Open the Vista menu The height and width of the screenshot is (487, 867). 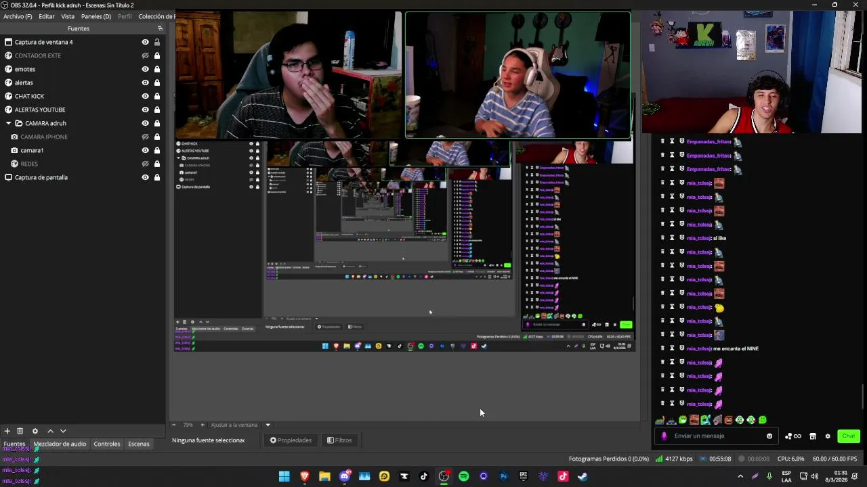[x=68, y=16]
